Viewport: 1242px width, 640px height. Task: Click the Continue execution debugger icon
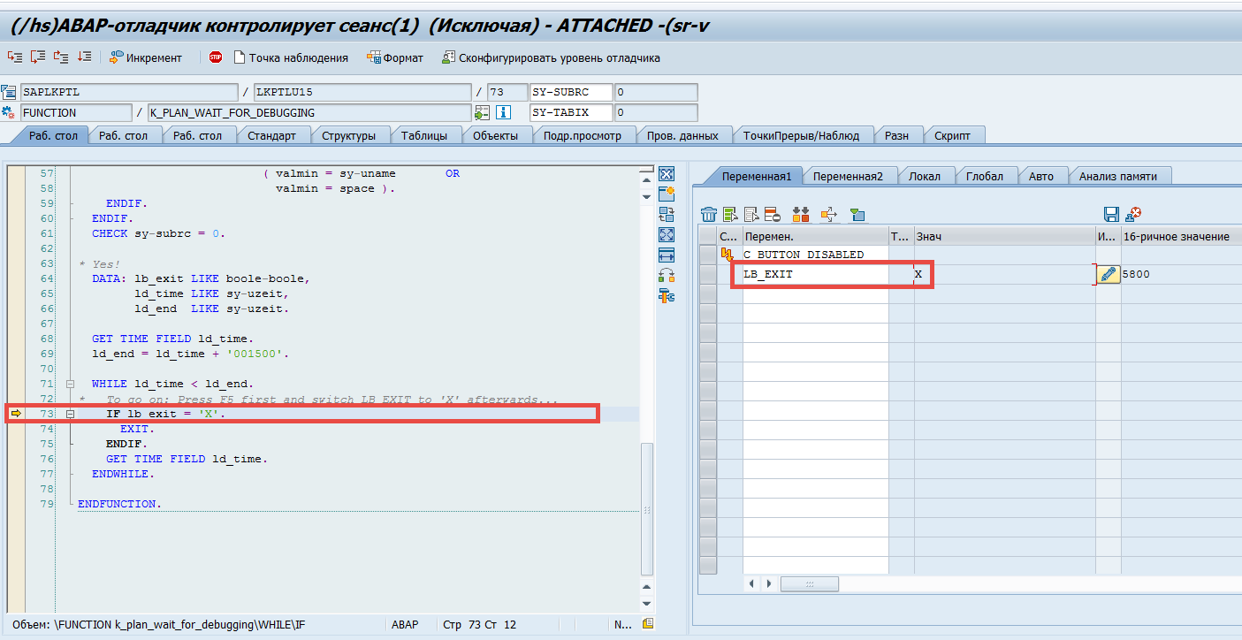[x=85, y=57]
